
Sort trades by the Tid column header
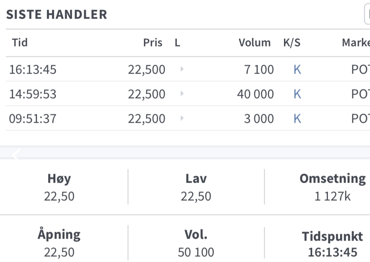pyautogui.click(x=20, y=43)
